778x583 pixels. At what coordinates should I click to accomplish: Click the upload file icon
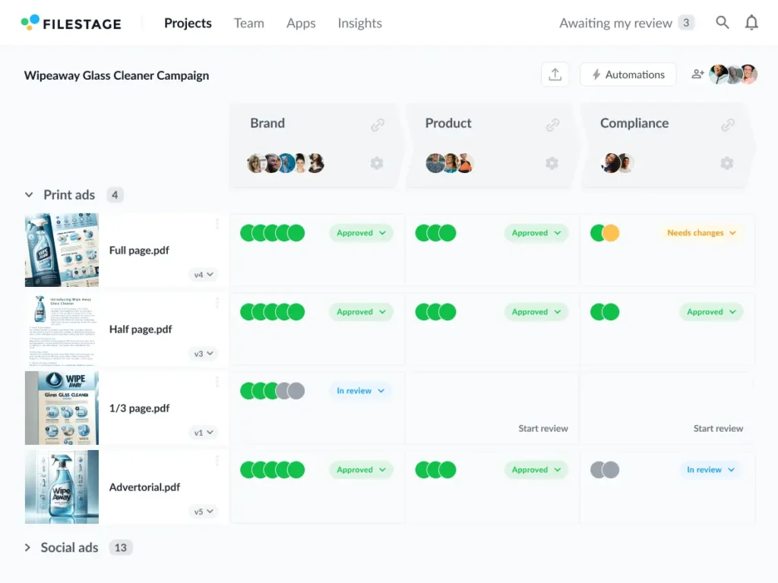(x=555, y=74)
